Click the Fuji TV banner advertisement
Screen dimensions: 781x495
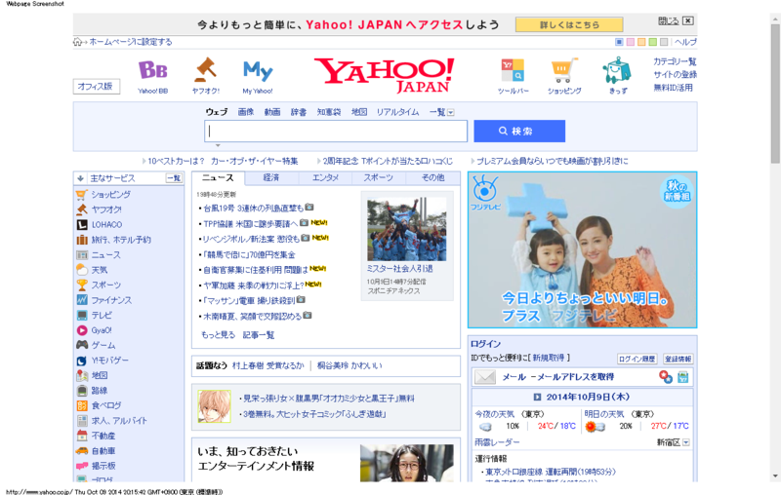click(x=582, y=250)
